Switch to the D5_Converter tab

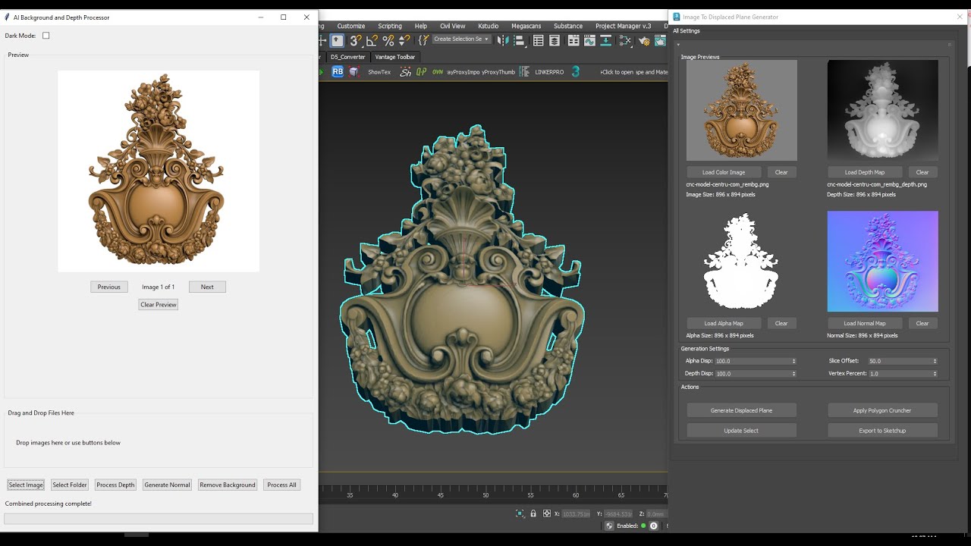(x=347, y=57)
